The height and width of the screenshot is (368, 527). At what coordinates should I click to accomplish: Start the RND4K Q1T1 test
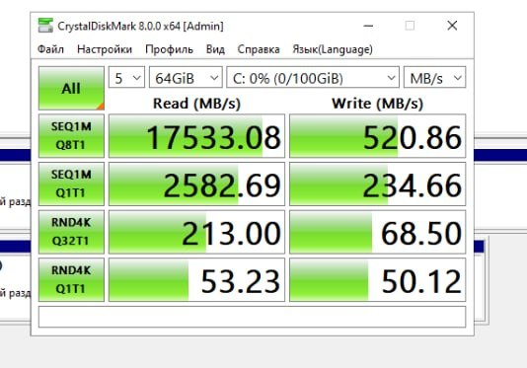(x=71, y=279)
